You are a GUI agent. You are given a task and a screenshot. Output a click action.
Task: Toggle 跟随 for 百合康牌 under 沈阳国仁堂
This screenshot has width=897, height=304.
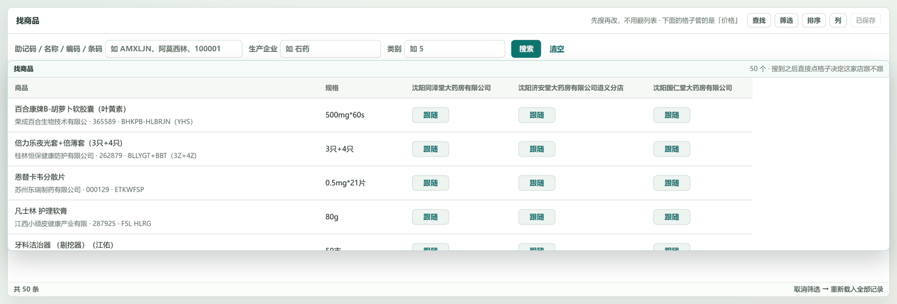point(672,115)
